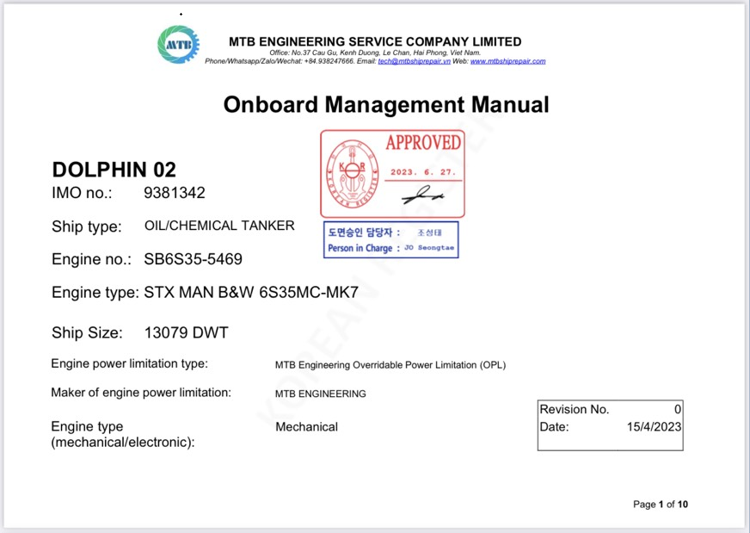
Task: Click the 'Engine type (mechanical/electronic):' label
Action: point(123,434)
